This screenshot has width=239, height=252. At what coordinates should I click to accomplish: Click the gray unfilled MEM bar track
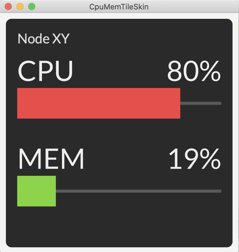click(x=139, y=191)
